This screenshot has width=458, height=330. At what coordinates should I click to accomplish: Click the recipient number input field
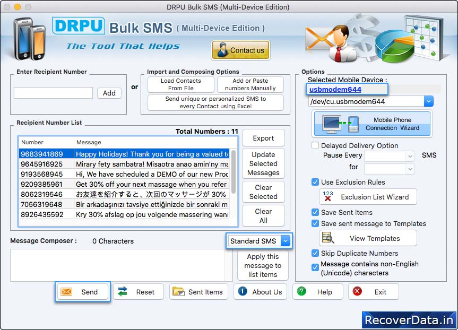[53, 93]
